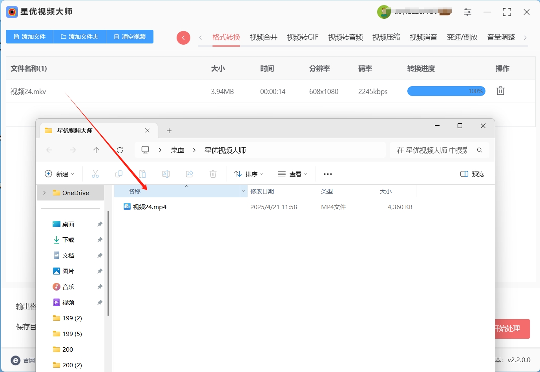Open the 新建 dropdown menu
Viewport: 540px width, 372px height.
click(60, 174)
